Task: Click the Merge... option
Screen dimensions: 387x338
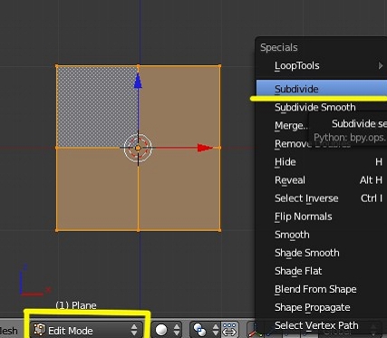Action: 291,125
